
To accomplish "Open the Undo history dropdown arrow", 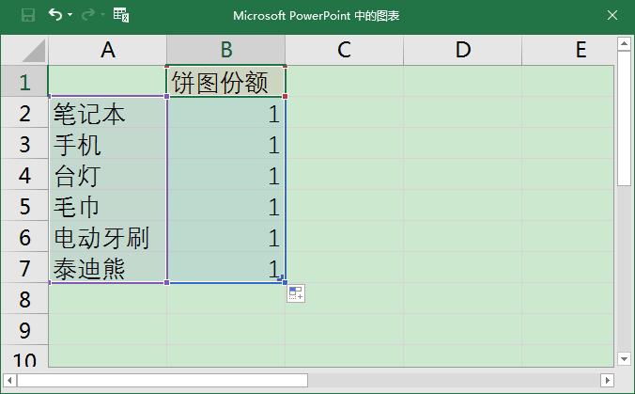I will [70, 15].
